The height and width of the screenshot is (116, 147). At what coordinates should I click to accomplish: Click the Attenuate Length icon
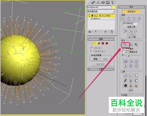click(x=126, y=75)
